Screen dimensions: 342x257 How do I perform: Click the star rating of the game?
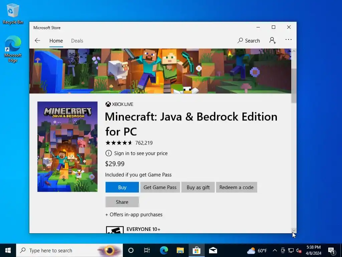pos(119,143)
